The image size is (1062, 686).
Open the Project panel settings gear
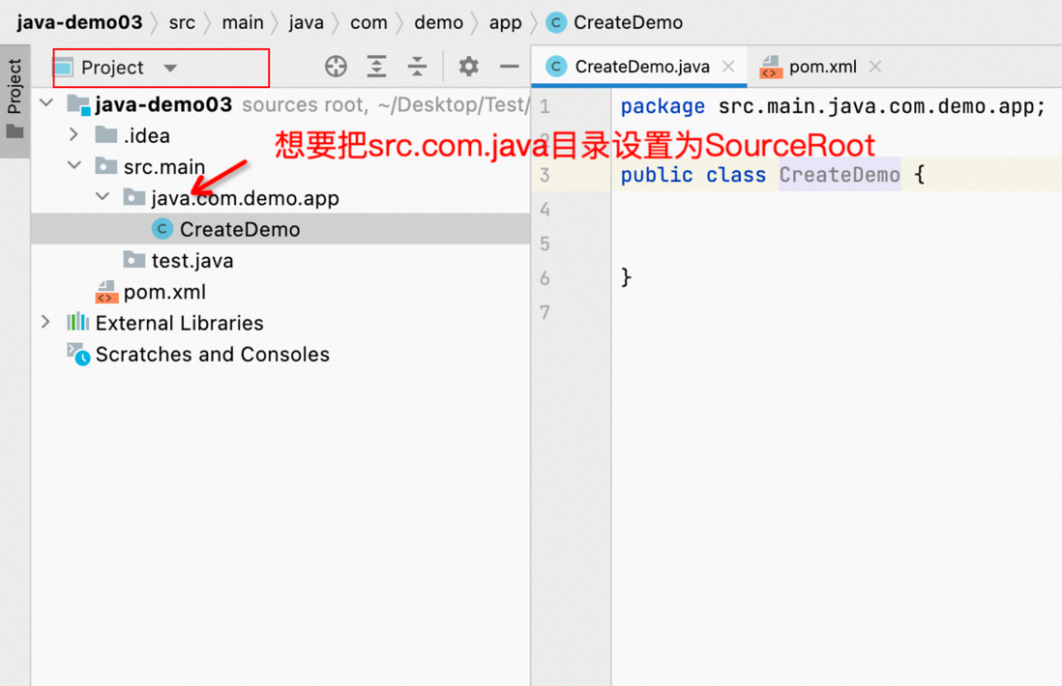click(x=468, y=66)
